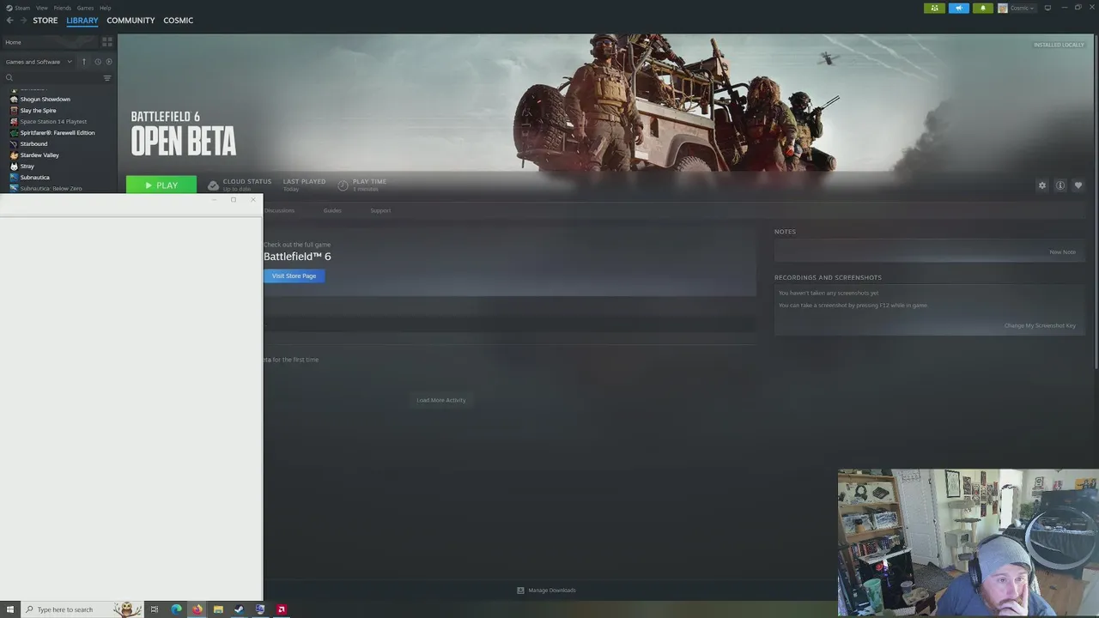Open the COSMIC profile tab
The height and width of the screenshot is (618, 1099).
point(179,21)
